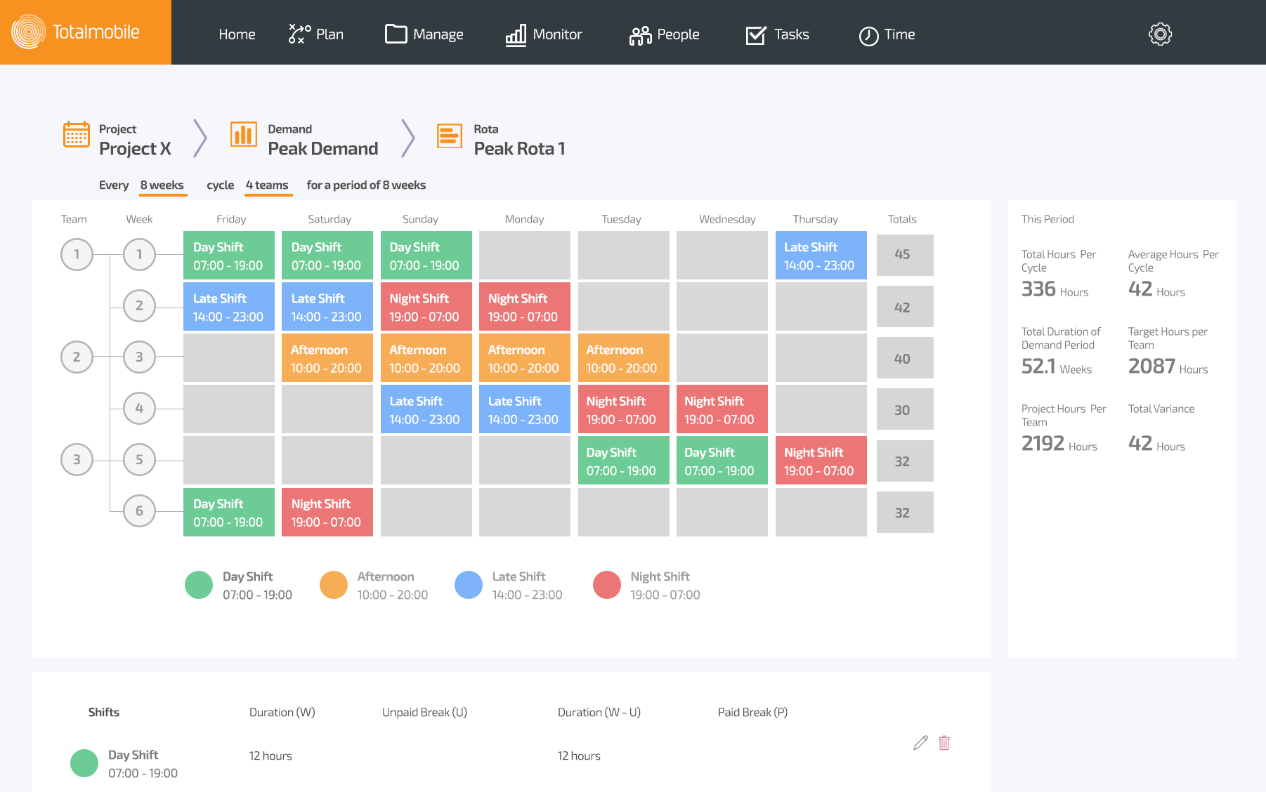
Task: Select Week 5 Thursday Night Shift
Action: click(821, 461)
